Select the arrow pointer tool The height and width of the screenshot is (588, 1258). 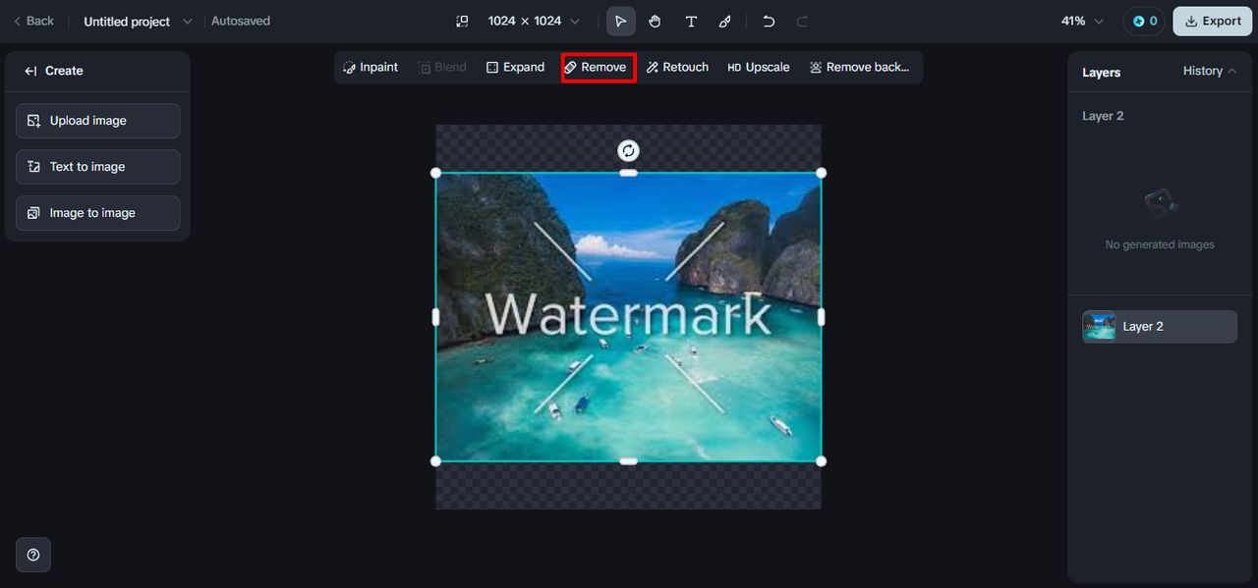(x=620, y=21)
